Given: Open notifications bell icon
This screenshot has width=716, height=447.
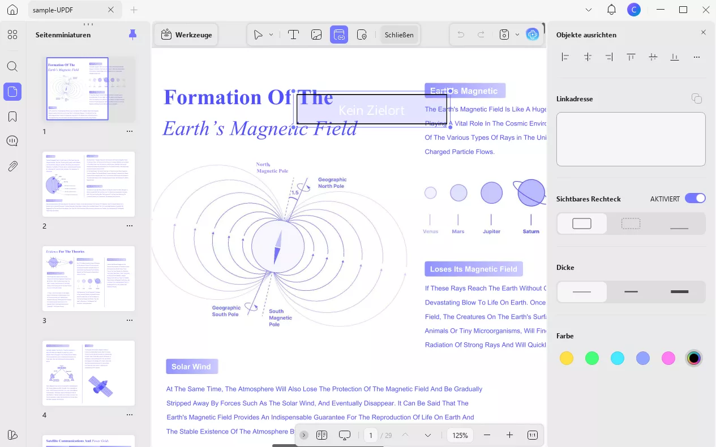Looking at the screenshot, I should pyautogui.click(x=611, y=10).
